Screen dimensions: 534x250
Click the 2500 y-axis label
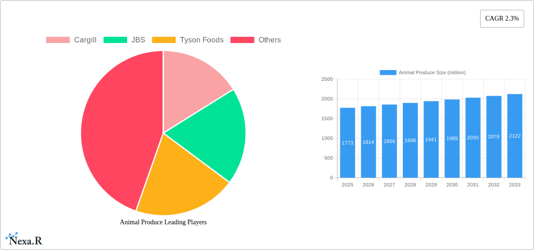click(327, 79)
